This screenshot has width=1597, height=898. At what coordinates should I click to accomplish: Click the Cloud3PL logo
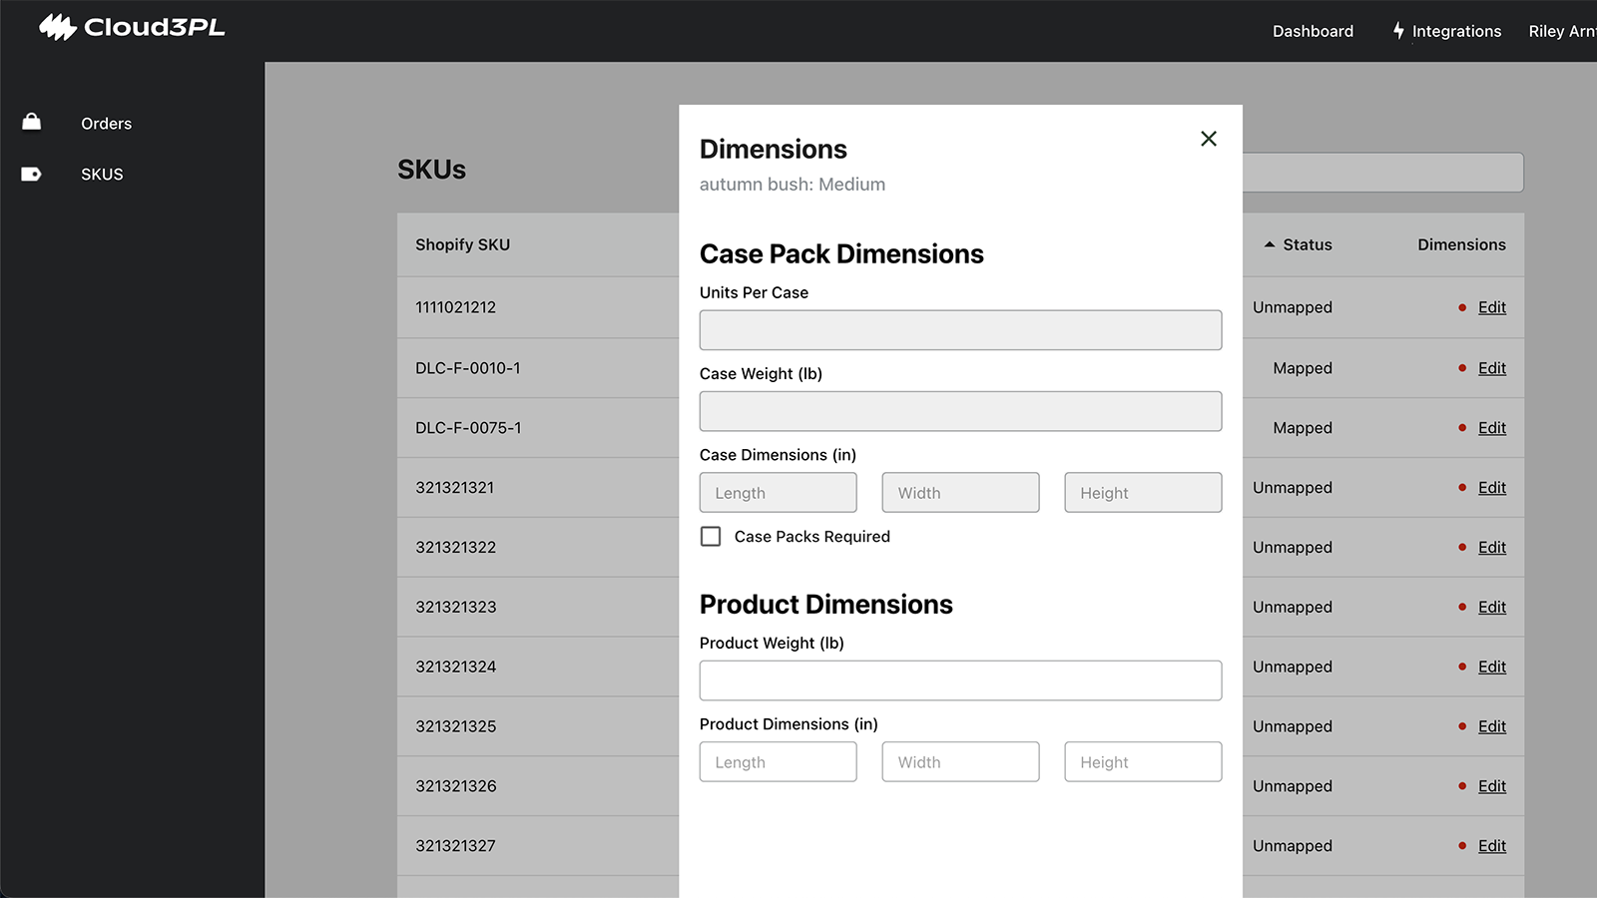coord(132,28)
